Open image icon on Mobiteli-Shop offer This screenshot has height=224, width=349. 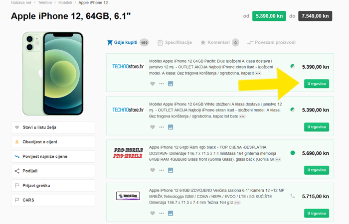tap(171, 214)
